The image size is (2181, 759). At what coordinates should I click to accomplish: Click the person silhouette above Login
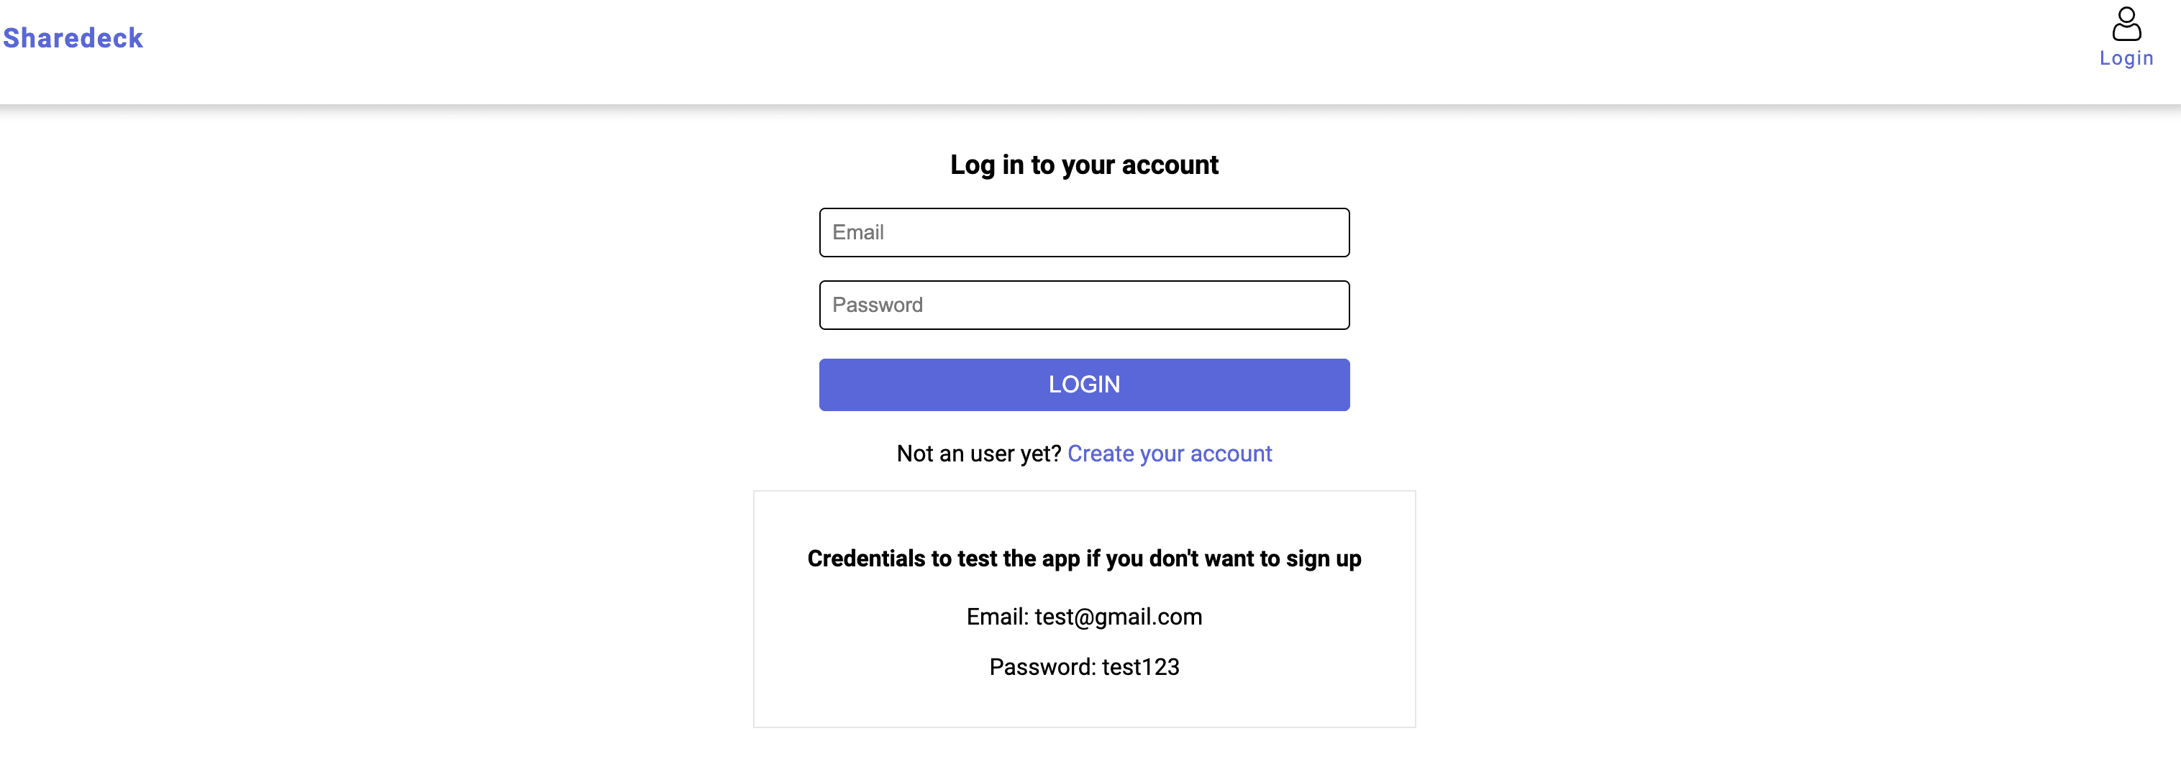click(x=2126, y=24)
